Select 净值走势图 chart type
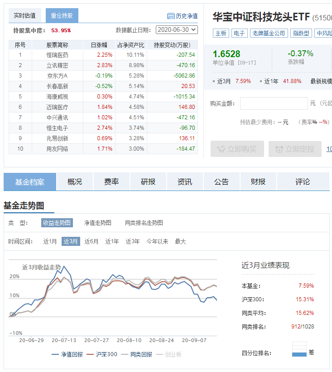 pos(97,223)
